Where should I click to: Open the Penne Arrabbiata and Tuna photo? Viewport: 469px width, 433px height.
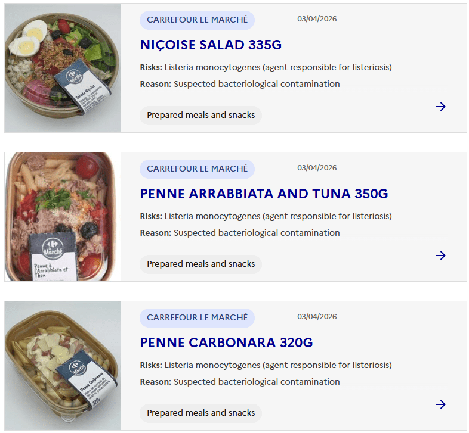(x=62, y=217)
